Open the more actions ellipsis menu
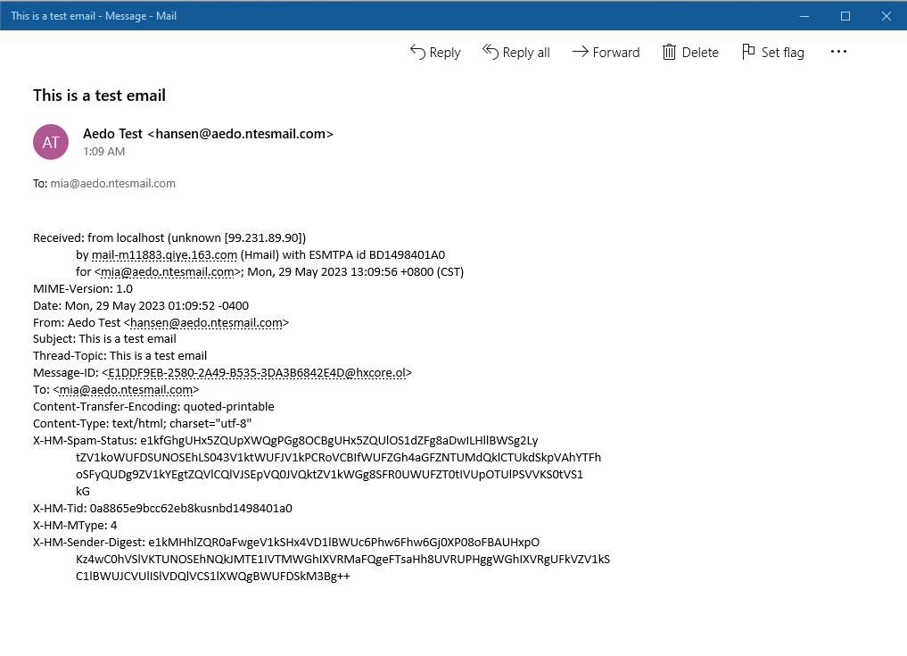 [837, 52]
